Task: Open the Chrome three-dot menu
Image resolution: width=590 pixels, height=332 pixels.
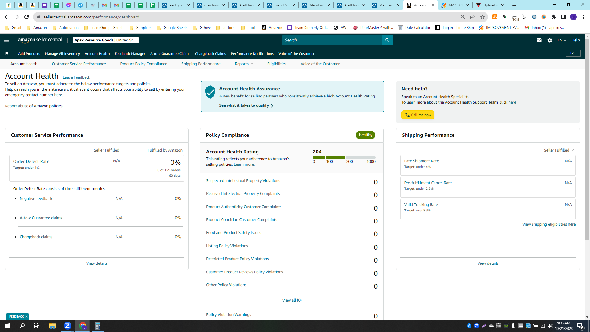Action: [x=583, y=17]
